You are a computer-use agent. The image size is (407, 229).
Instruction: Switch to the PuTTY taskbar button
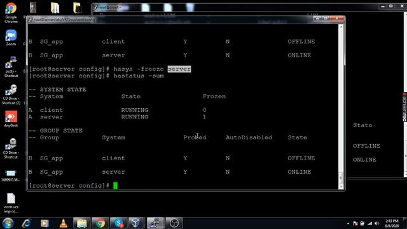click(155, 223)
